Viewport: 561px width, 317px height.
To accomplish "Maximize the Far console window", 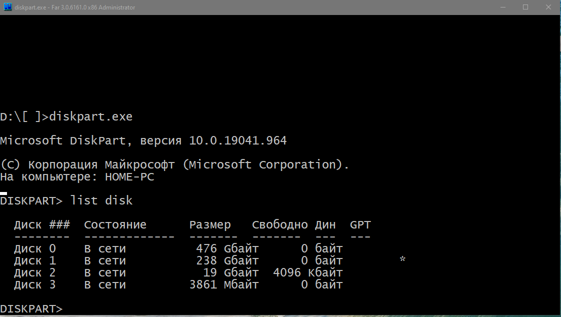I will 525,7.
